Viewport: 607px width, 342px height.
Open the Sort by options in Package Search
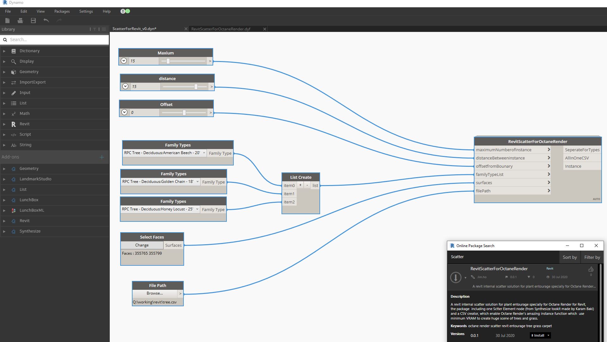click(570, 257)
